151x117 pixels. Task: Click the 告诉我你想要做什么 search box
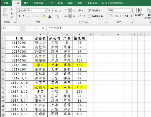(115, 3)
